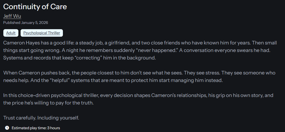The height and width of the screenshot is (132, 285).
Task: Open the Psychological Thriller genre tag
Action: tap(42, 33)
